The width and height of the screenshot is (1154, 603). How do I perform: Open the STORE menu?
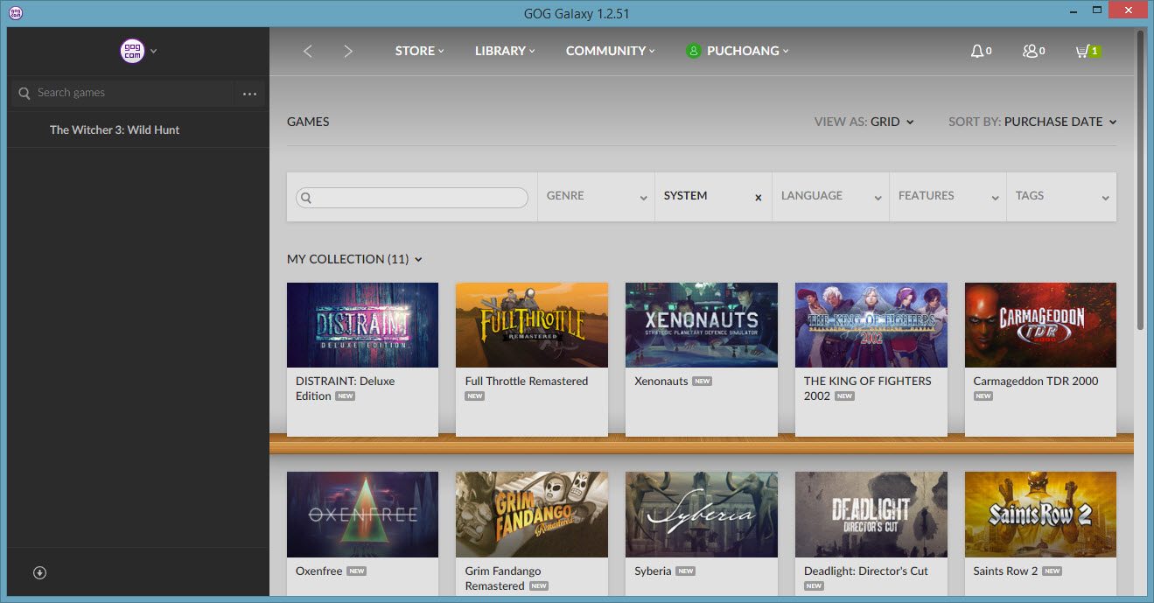tap(419, 51)
